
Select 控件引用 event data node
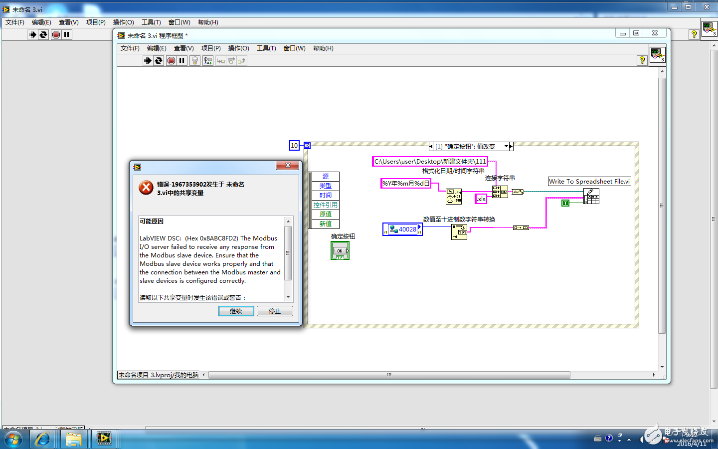click(326, 205)
